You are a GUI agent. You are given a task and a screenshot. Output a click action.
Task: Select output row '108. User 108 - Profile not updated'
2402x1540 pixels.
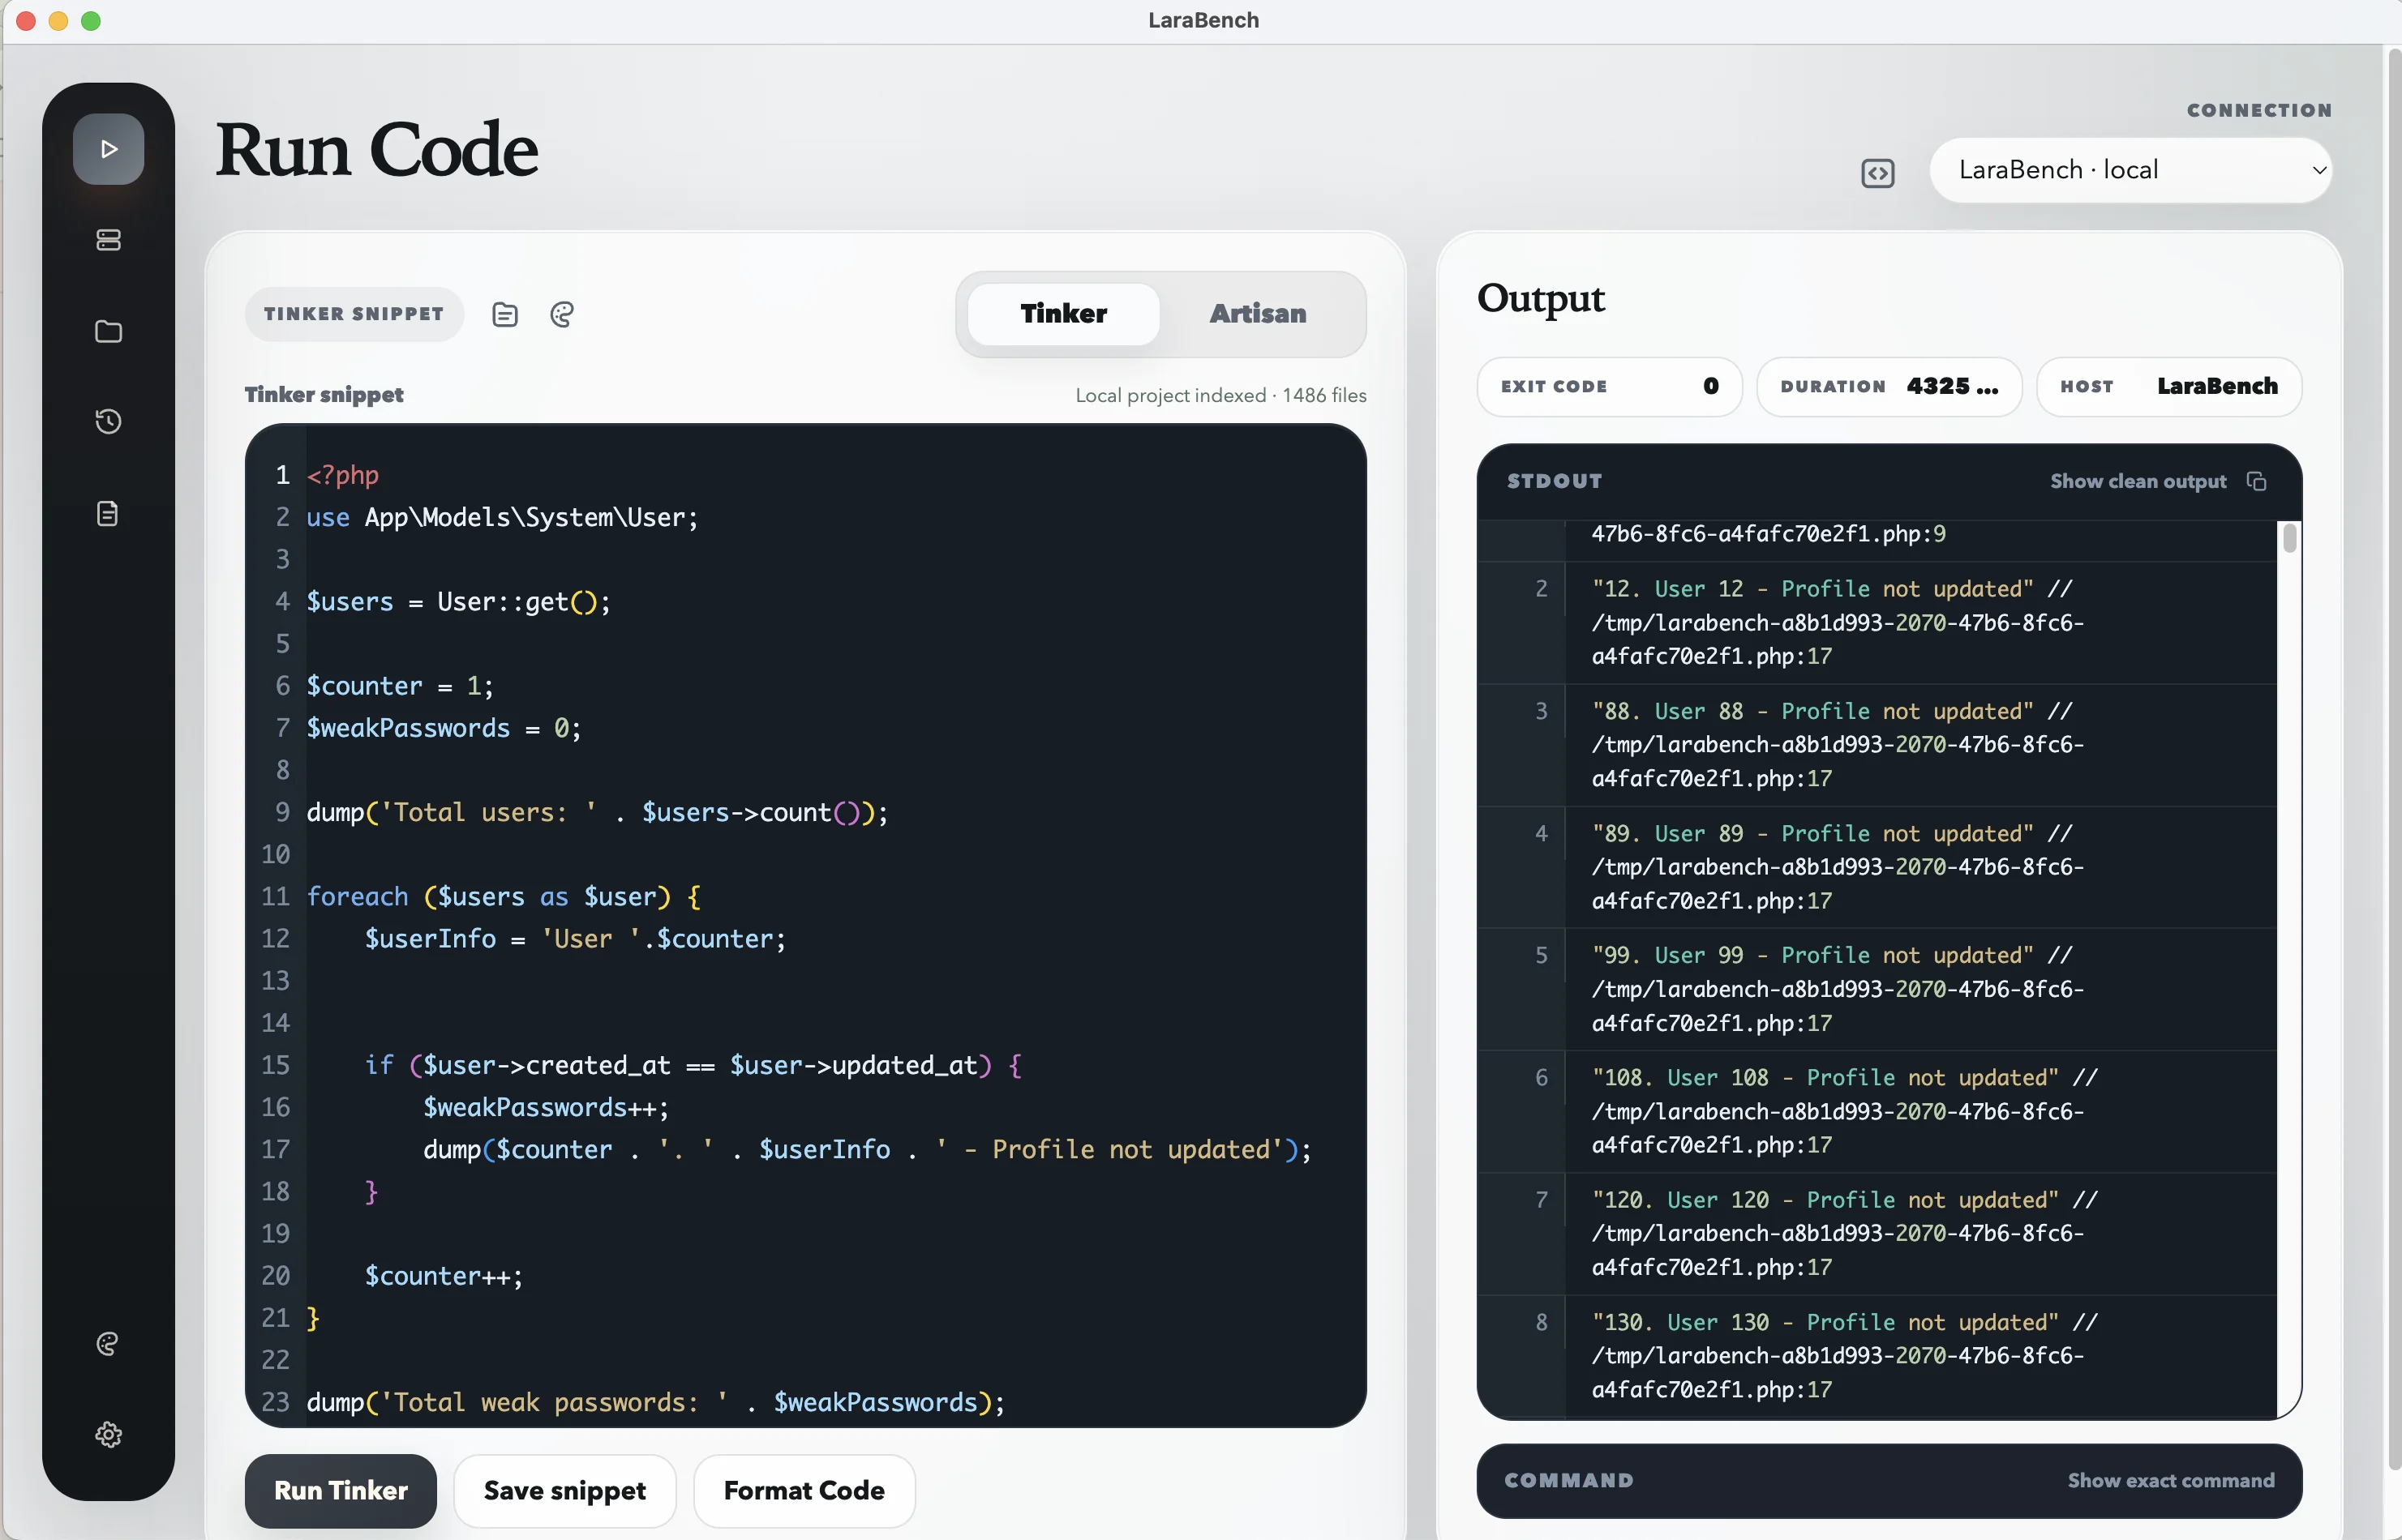[1878, 1111]
